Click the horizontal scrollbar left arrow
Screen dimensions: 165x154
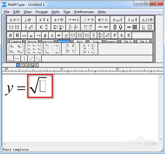[5, 144]
